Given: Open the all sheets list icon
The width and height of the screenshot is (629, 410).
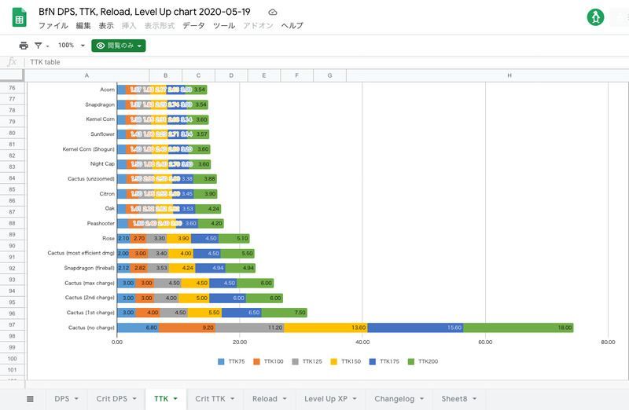Looking at the screenshot, I should coord(30,399).
